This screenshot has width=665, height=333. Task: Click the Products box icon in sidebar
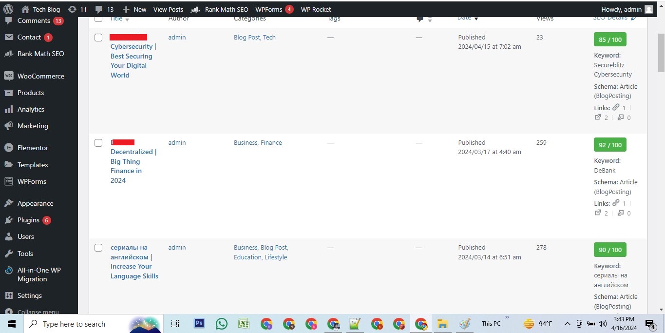click(8, 93)
